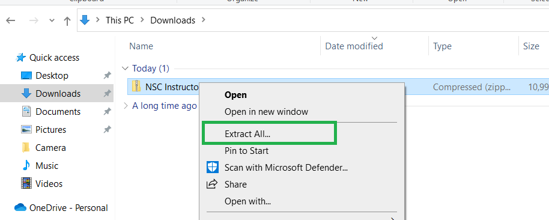Expand the A long time ago group
This screenshot has height=220, width=549.
coord(126,105)
